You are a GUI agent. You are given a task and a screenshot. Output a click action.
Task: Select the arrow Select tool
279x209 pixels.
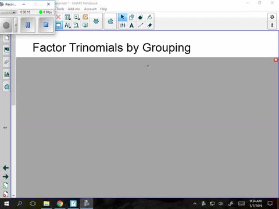(x=123, y=17)
